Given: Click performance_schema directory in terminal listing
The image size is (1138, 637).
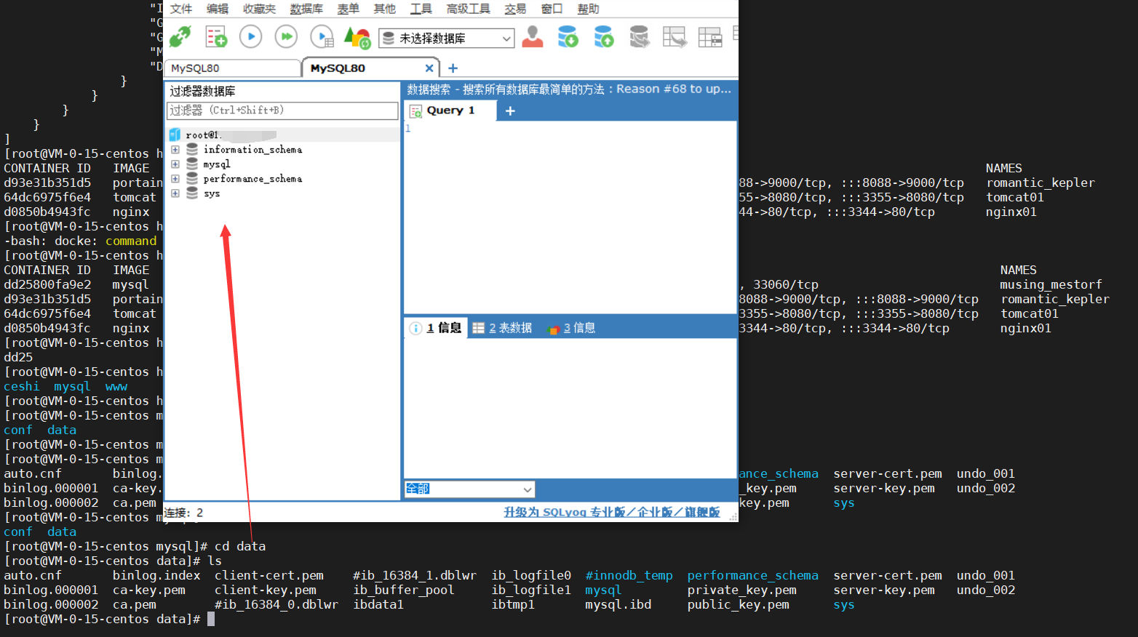Looking at the screenshot, I should (753, 575).
